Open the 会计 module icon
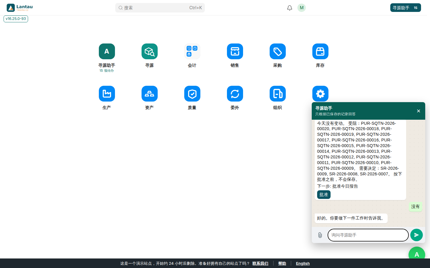The width and height of the screenshot is (430, 268). tap(192, 52)
